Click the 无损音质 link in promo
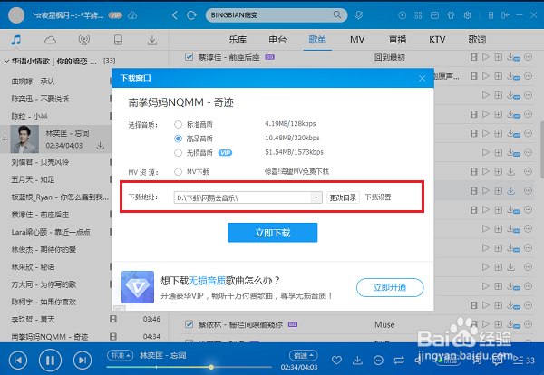544x375 pixels. [207, 281]
